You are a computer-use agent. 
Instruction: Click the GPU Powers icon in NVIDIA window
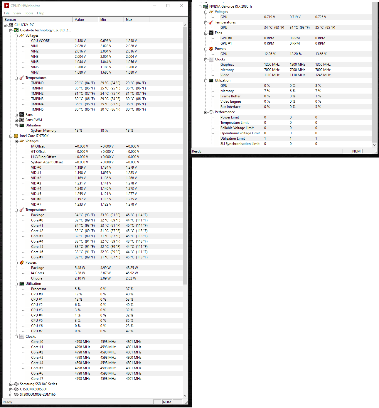click(211, 49)
